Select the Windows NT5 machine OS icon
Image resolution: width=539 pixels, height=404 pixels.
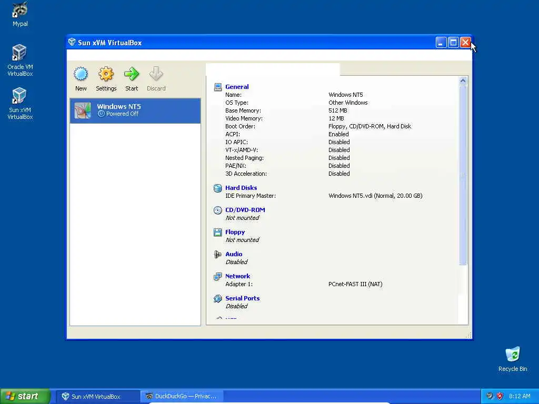pos(83,110)
